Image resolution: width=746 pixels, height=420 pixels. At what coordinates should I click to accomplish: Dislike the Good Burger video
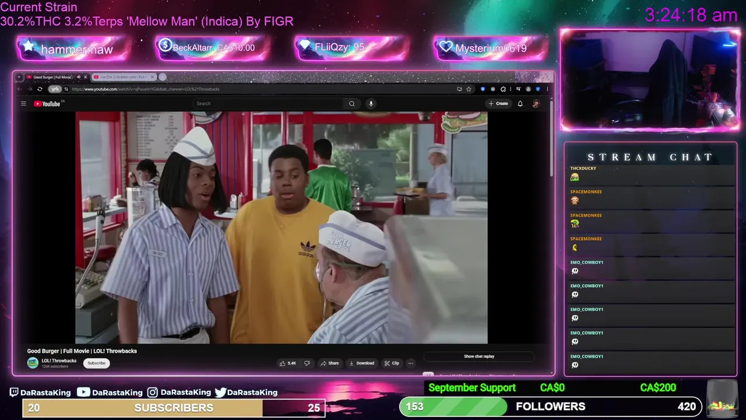(307, 363)
